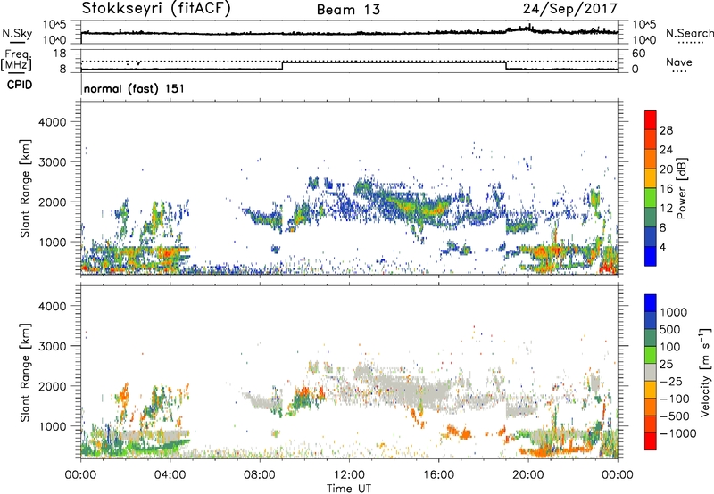The width and height of the screenshot is (714, 494).
Task: Click the red bottom segment of velocity colorbar
Action: pyautogui.click(x=651, y=441)
